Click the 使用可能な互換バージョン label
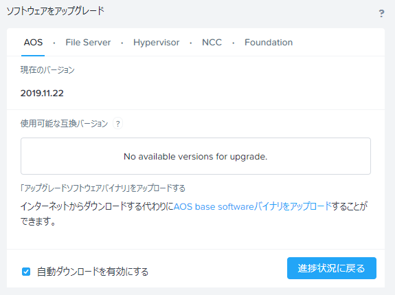This screenshot has width=395, height=295. pos(64,124)
